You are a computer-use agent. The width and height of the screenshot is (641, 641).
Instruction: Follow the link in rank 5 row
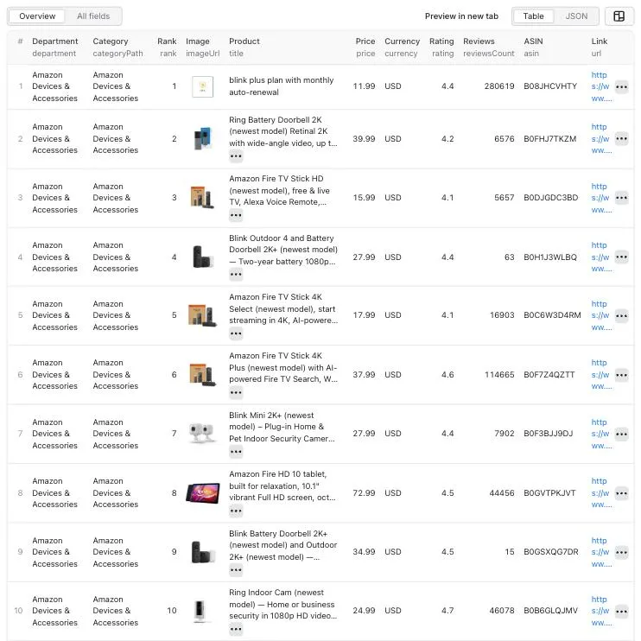(601, 315)
